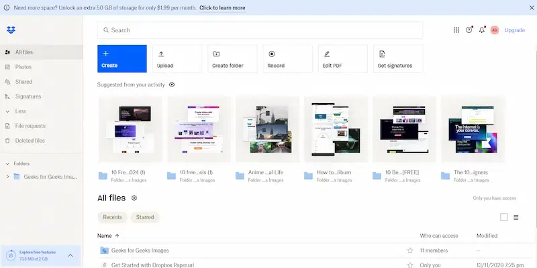Viewport: 537px width, 268px height.
Task: Open Photos in the sidebar
Action: (42, 67)
